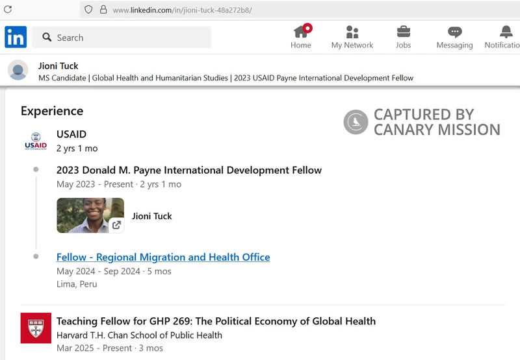Open Messaging chat bubble icon

pyautogui.click(x=454, y=32)
